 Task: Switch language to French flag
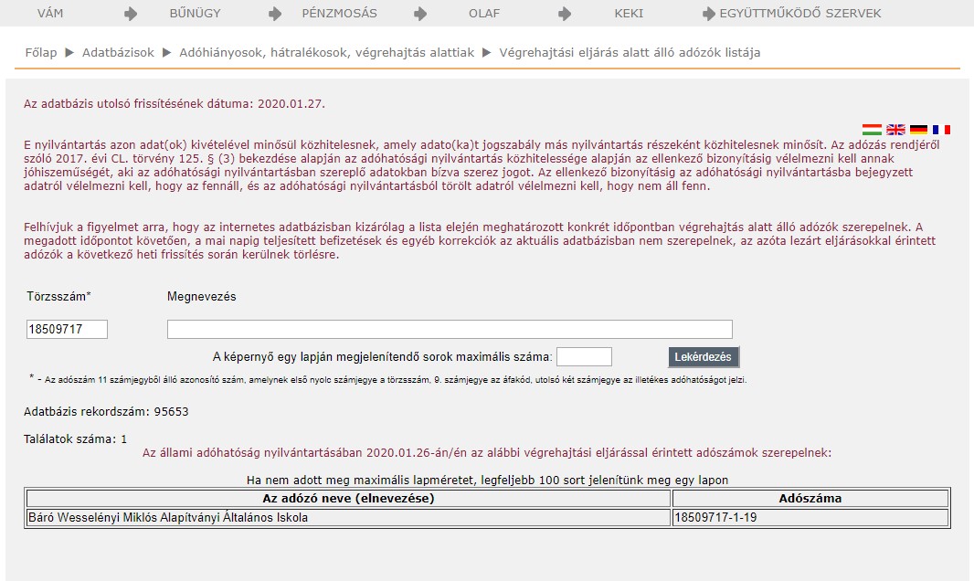941,130
